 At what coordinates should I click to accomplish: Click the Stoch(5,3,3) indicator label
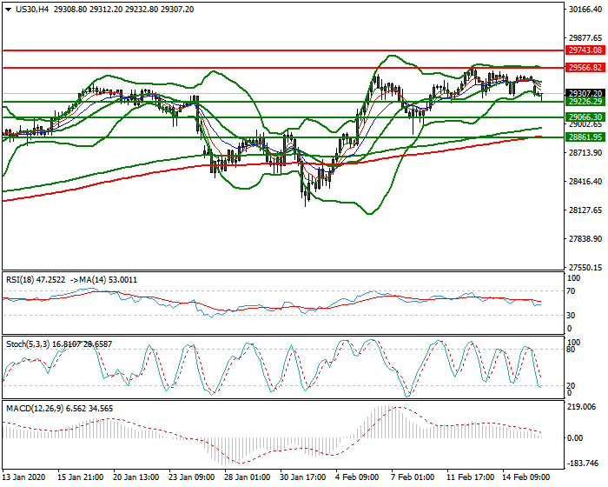28,344
